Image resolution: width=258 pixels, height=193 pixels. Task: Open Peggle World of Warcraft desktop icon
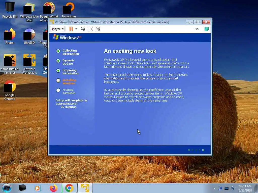[49, 12]
